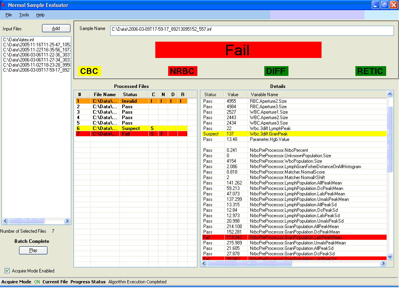The height and width of the screenshot is (288, 399).
Task: Select the Suspect Wbc.3diff.GranPeak details row
Action: (294, 134)
